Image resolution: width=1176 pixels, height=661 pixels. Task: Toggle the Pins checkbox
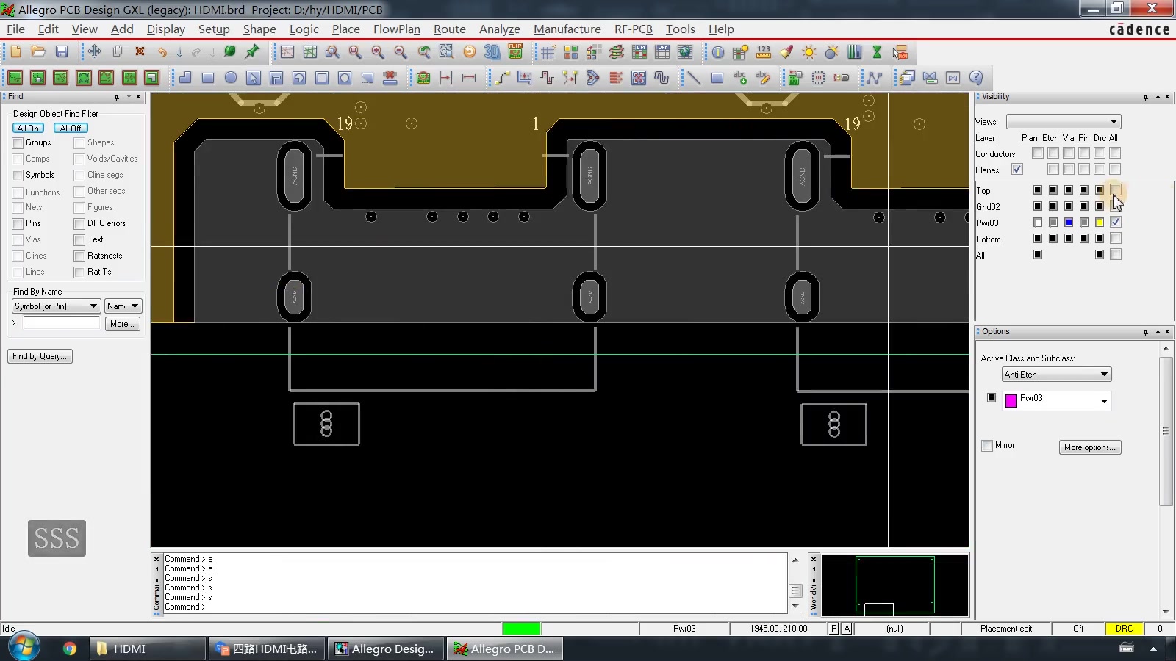18,223
